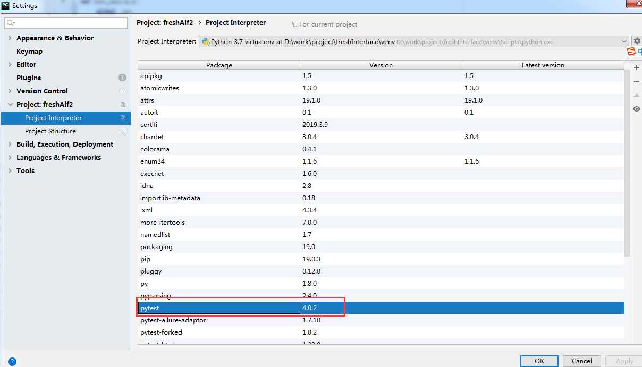Expand the Languages & Frameworks section
642x367 pixels.
coord(10,158)
